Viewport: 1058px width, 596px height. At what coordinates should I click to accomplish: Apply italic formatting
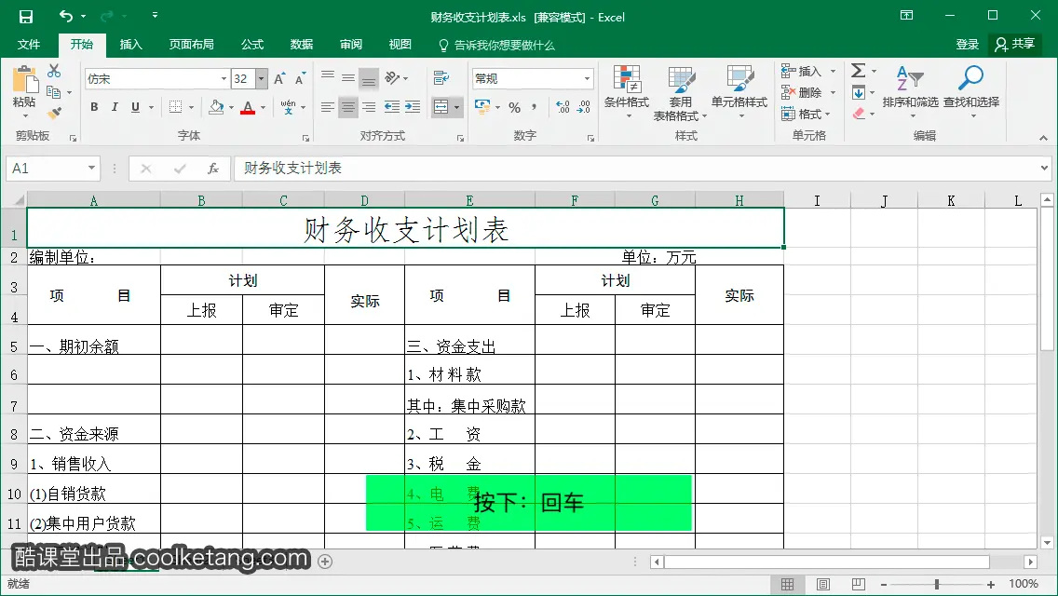coord(115,107)
